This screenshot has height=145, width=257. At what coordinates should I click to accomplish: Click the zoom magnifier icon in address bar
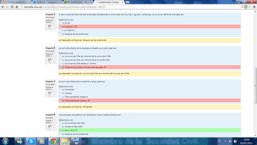click(x=242, y=7)
